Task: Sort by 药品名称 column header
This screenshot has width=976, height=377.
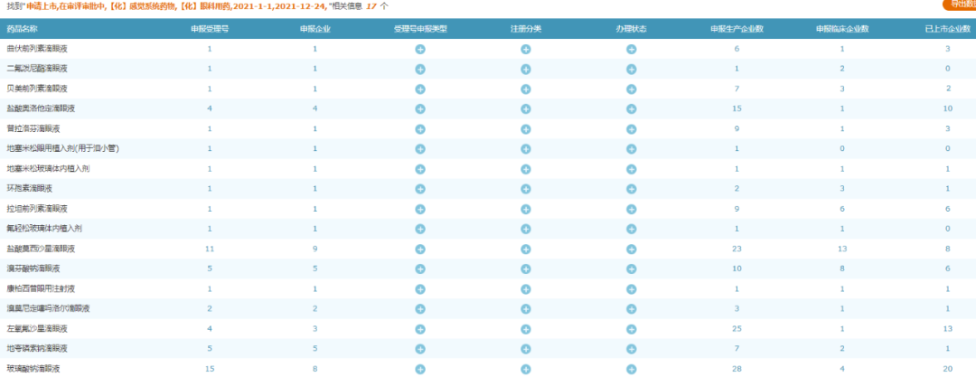Action: pyautogui.click(x=22, y=29)
